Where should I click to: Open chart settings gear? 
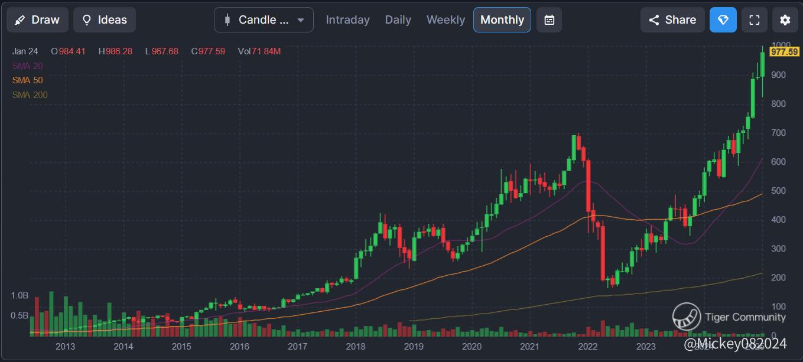(785, 20)
